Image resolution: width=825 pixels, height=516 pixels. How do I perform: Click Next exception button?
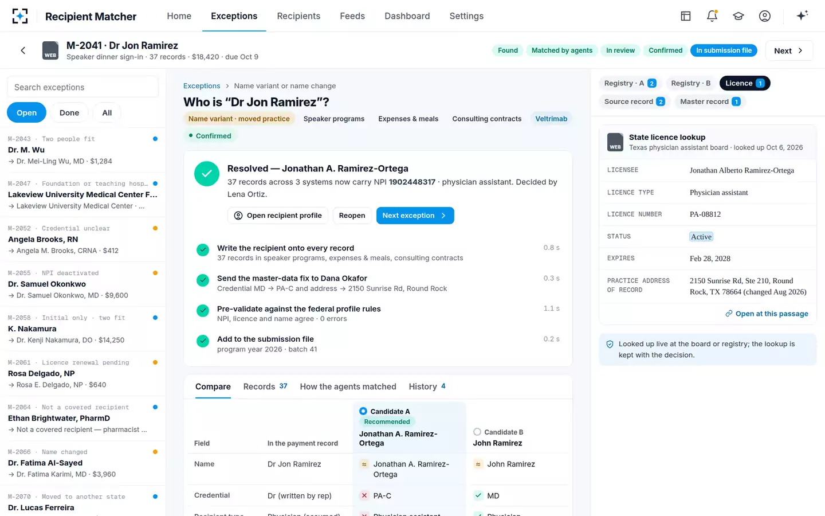pos(415,216)
